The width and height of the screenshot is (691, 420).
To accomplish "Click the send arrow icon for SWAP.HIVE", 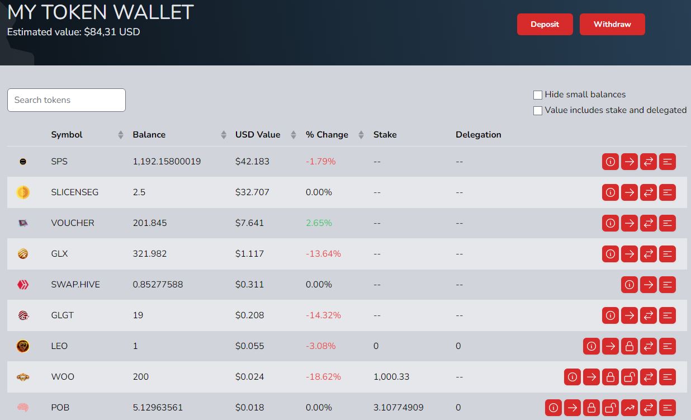I will (x=649, y=285).
